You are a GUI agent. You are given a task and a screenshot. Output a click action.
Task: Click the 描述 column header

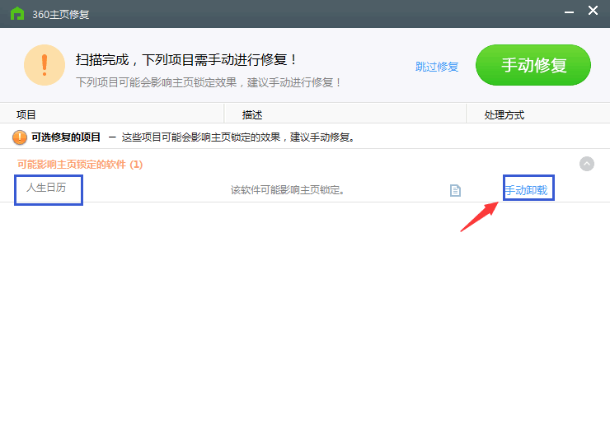click(252, 115)
